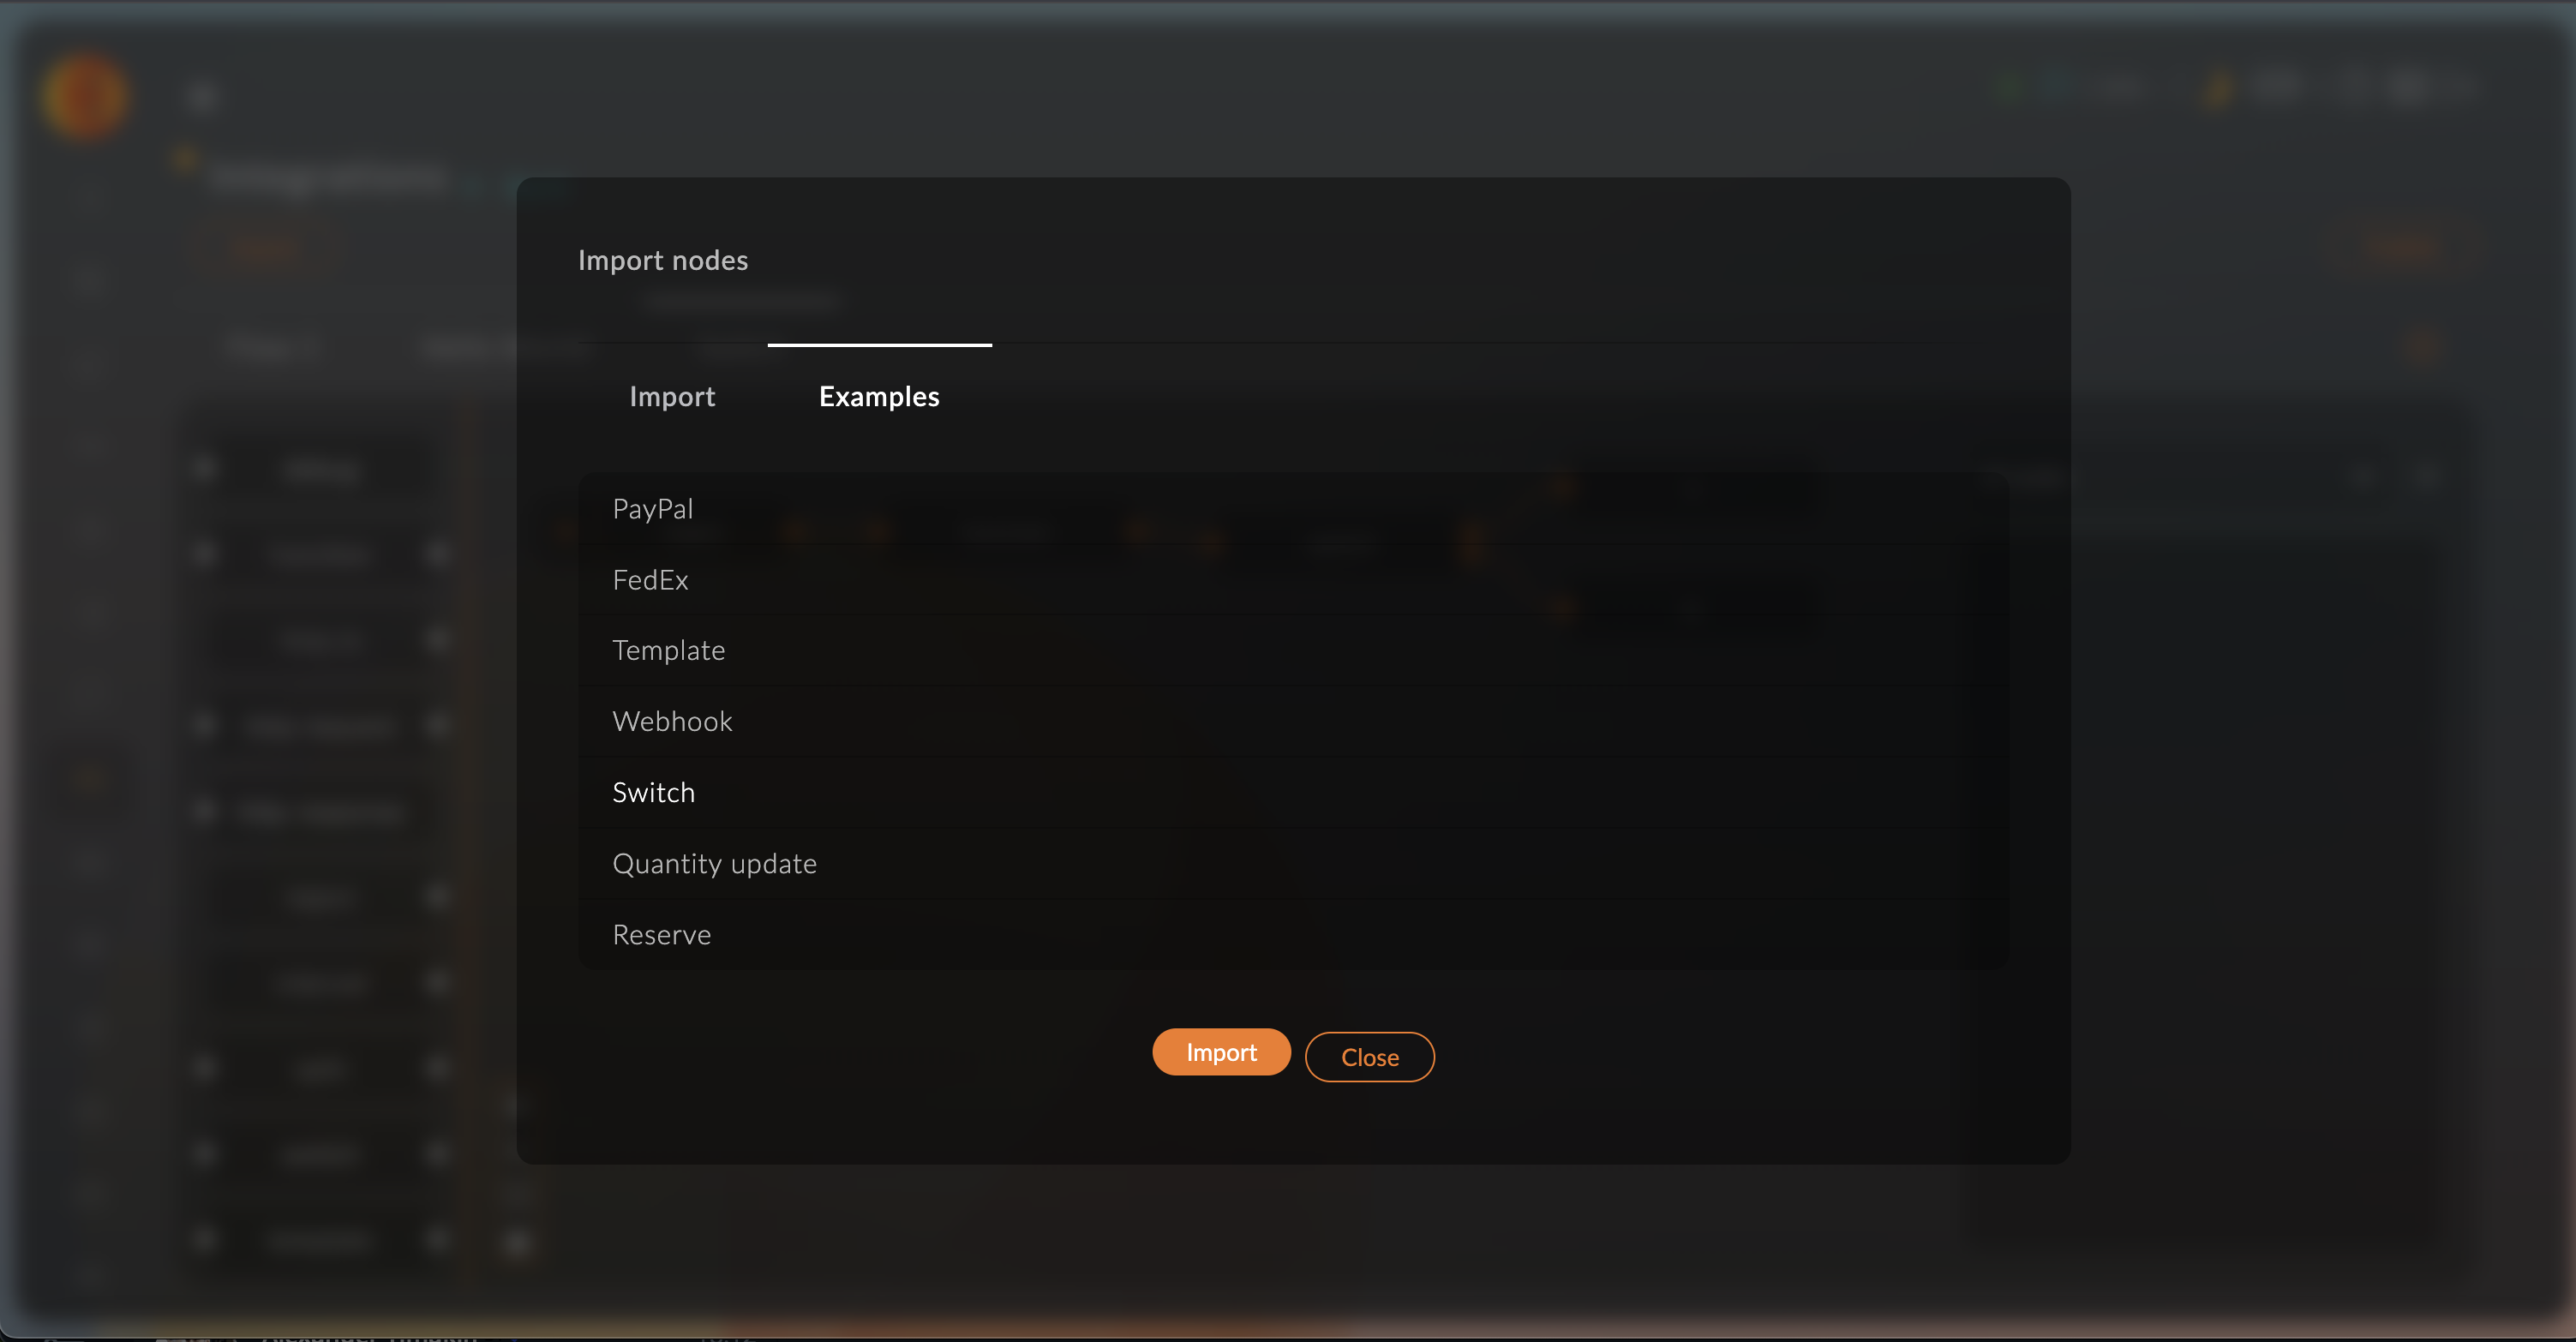Screen dimensions: 2576x1342
Task: Click the blurred yellow icon in top header
Action: pyautogui.click(x=2217, y=90)
